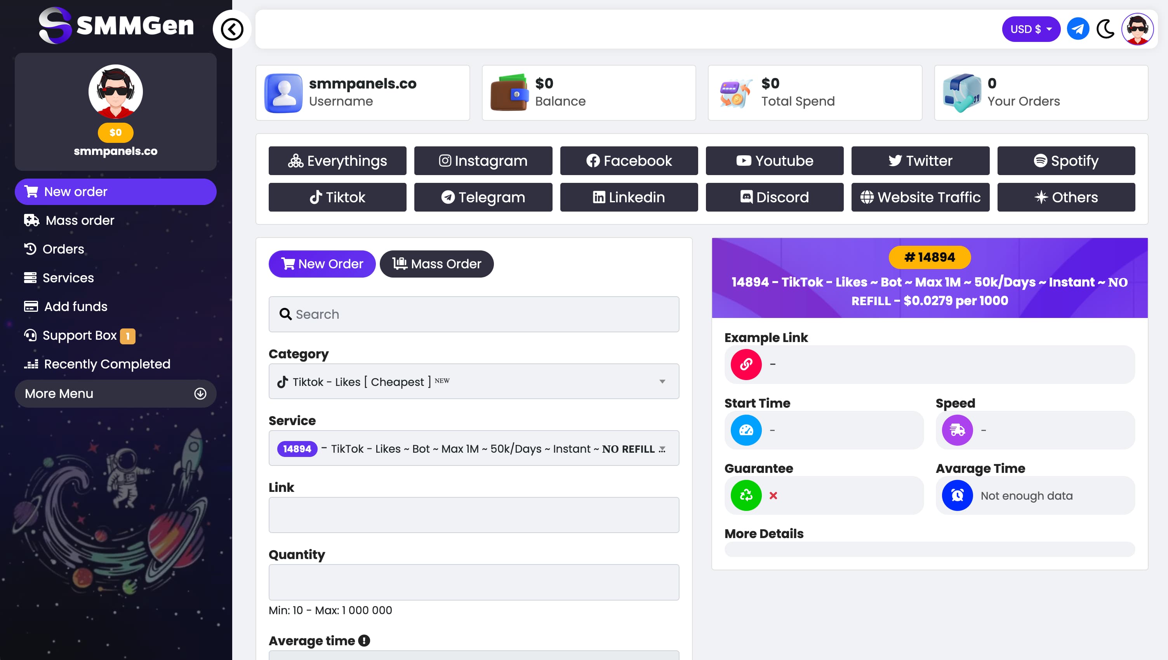Toggle dark mode with moon icon
Viewport: 1168px width, 660px height.
[x=1105, y=30]
